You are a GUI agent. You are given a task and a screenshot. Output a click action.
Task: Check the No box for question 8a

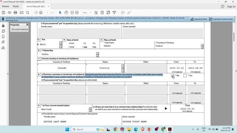click(173, 76)
